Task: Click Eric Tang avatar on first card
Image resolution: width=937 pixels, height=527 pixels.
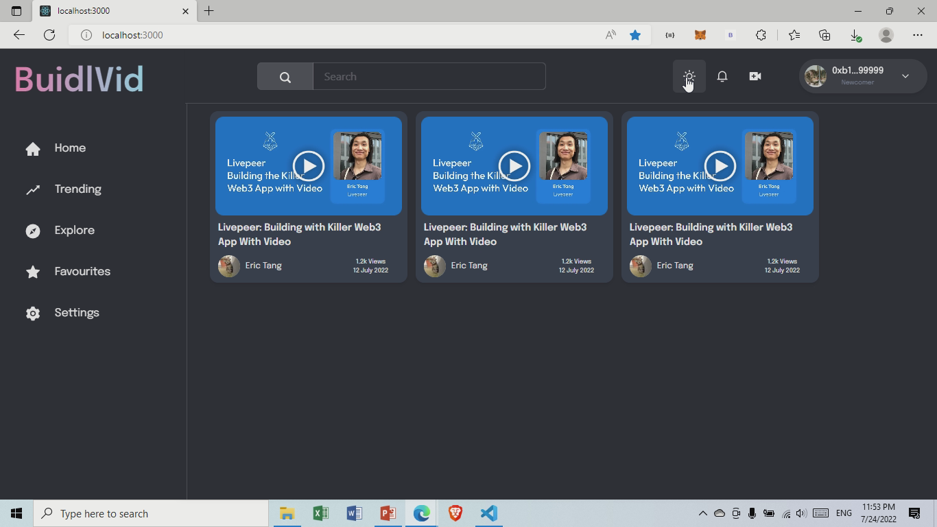Action: tap(229, 266)
